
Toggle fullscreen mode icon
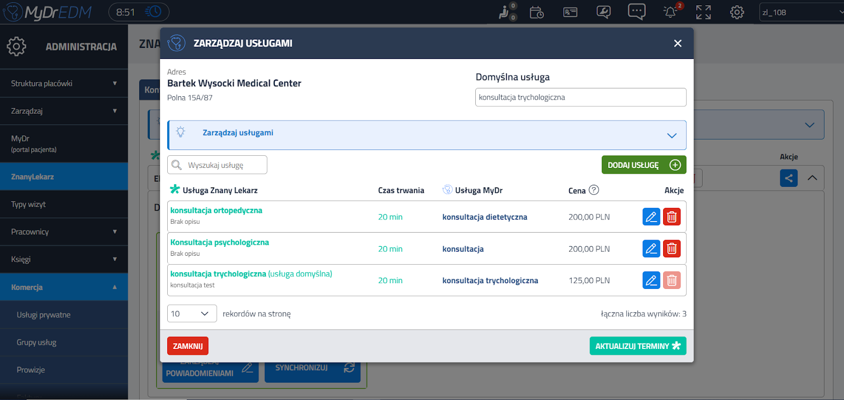703,12
